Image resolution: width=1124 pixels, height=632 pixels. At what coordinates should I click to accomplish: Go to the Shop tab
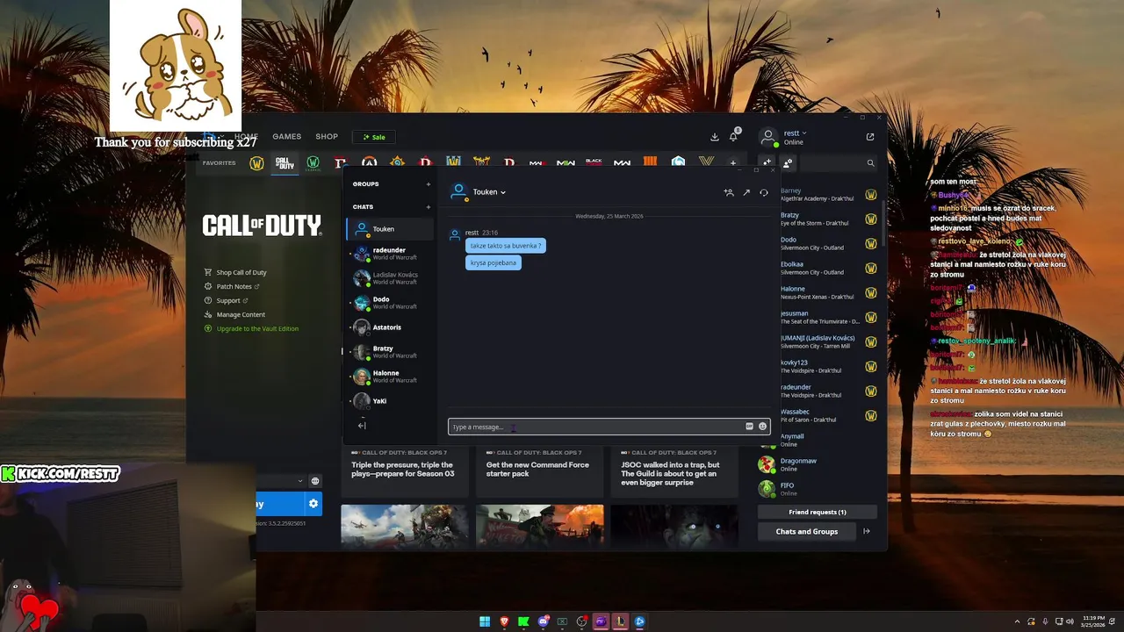pyautogui.click(x=327, y=137)
